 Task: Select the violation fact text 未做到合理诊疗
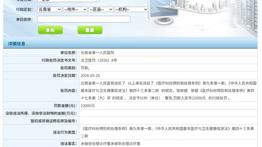111,144
